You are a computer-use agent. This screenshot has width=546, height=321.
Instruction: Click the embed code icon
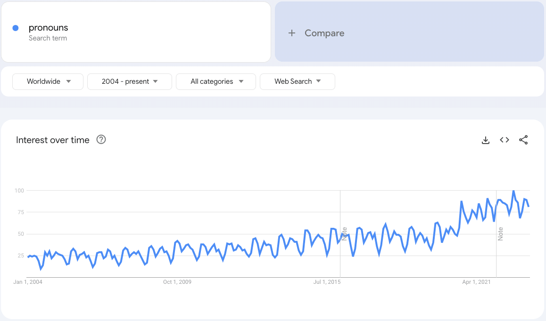[505, 140]
